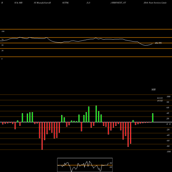172x172 pixels.
Task: Select the -40 label on MR right axis
Action: tap(168, 135)
